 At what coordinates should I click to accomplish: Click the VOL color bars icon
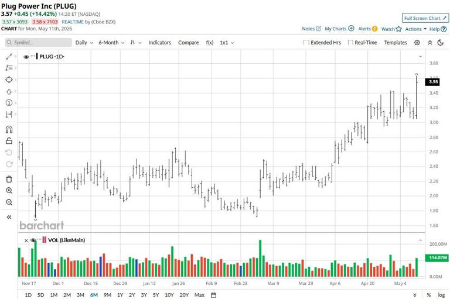pos(44,240)
